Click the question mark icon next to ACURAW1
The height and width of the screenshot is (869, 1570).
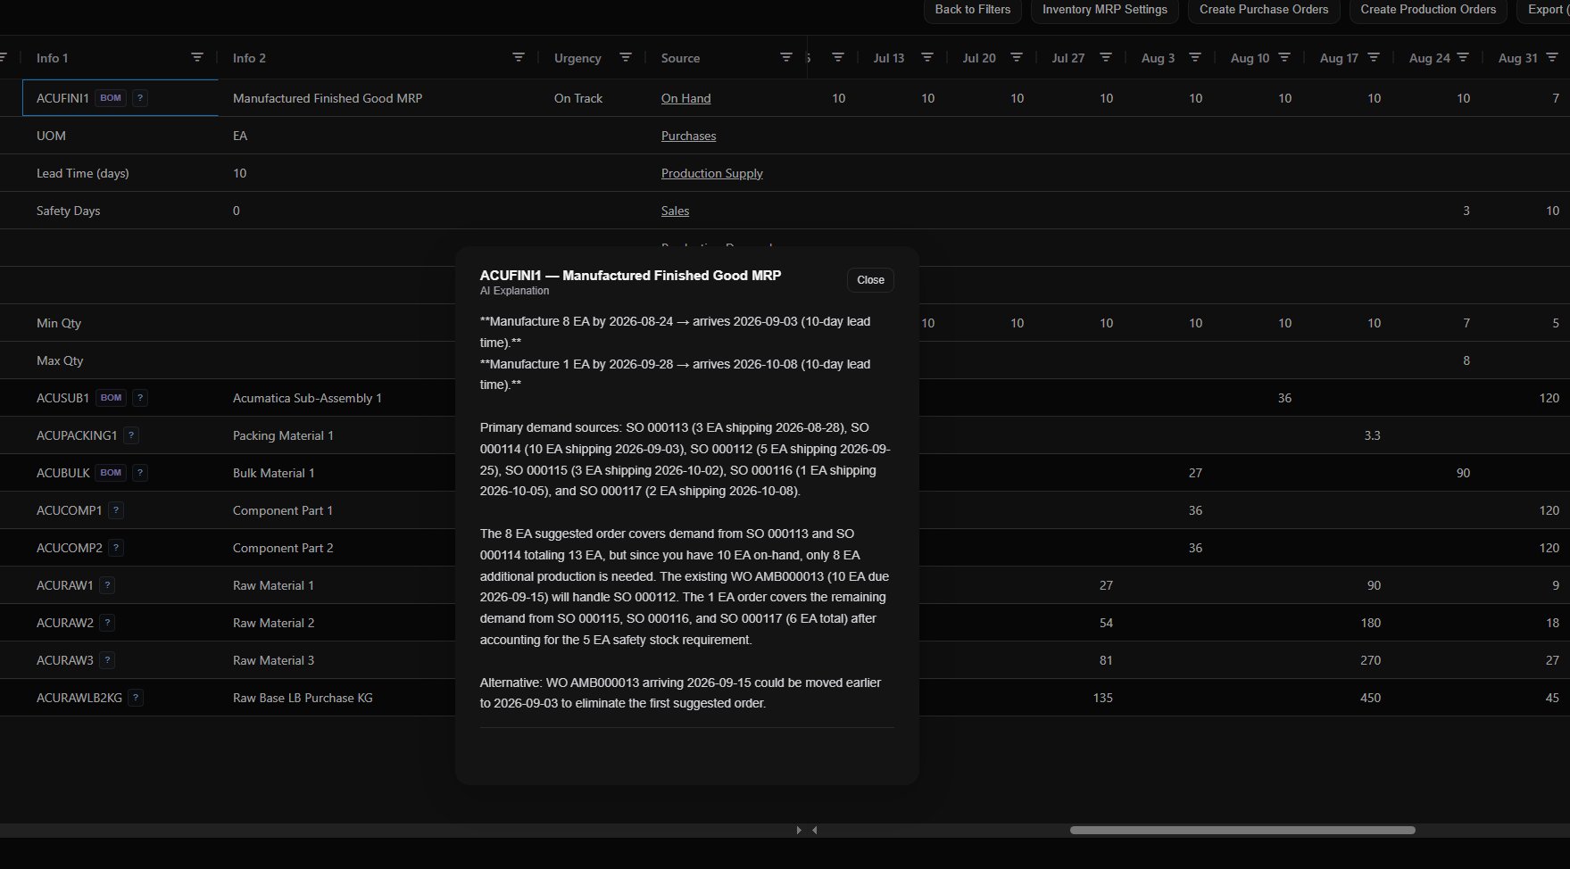[107, 585]
